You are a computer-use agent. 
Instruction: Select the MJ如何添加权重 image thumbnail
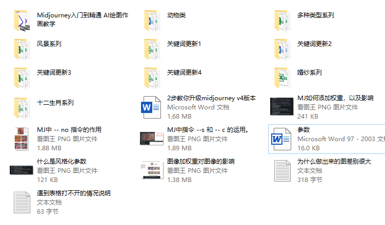281,106
